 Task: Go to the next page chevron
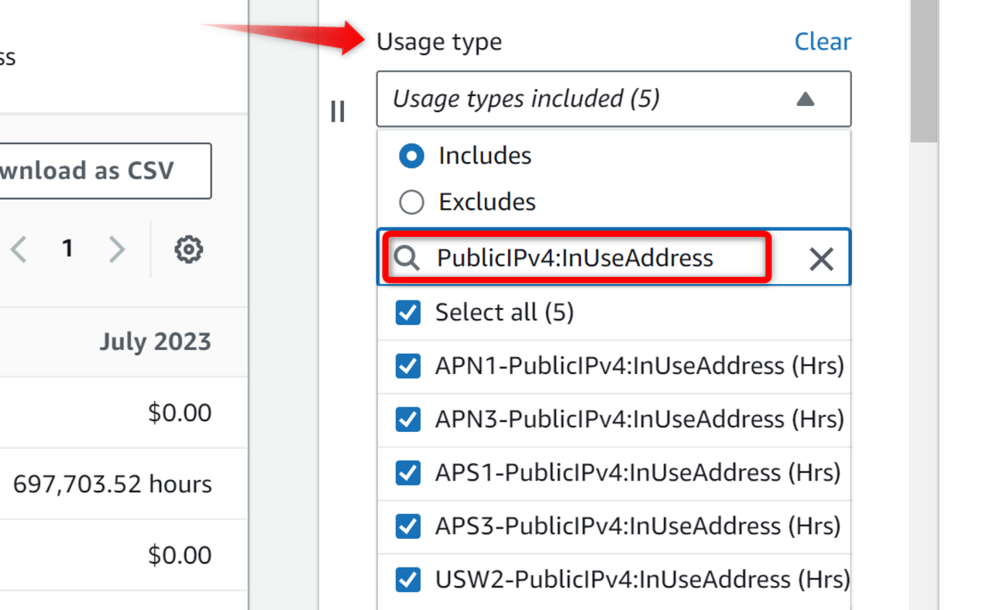pyautogui.click(x=117, y=249)
